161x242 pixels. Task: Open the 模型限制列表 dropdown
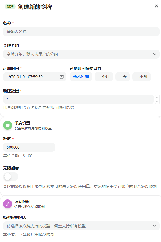tap(81, 226)
